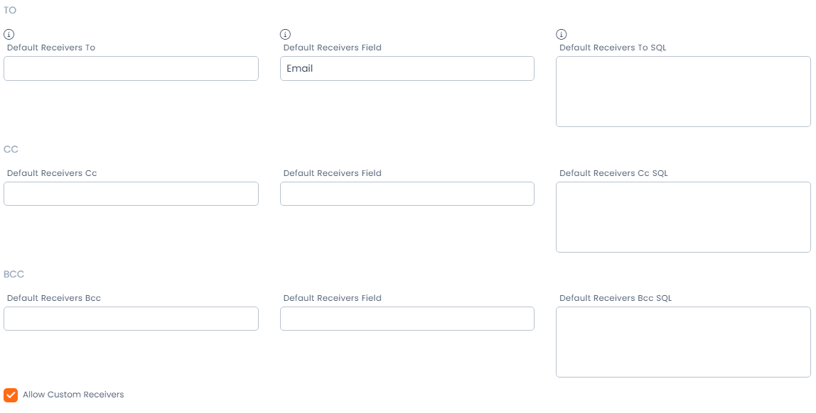Click the 'Allow Custom Receivers' label text

pyautogui.click(x=73, y=395)
